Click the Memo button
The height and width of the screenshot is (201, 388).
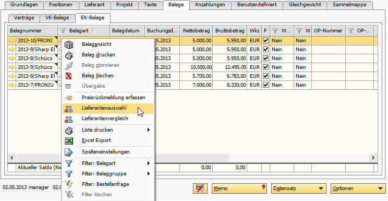point(239,188)
